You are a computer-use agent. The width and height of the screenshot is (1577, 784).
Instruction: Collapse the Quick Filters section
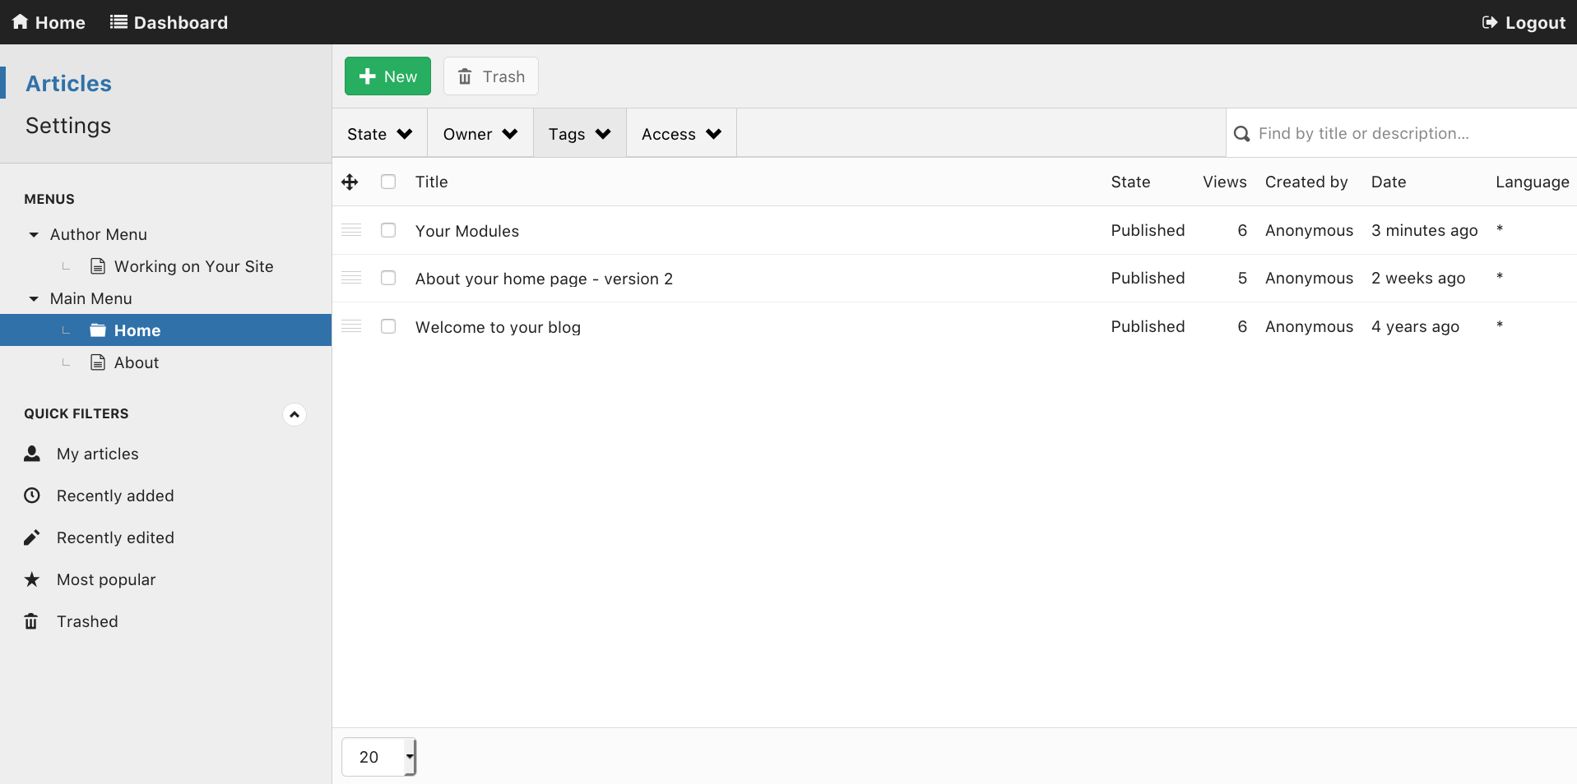pos(294,414)
